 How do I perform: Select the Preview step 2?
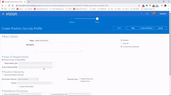(x=97, y=19)
